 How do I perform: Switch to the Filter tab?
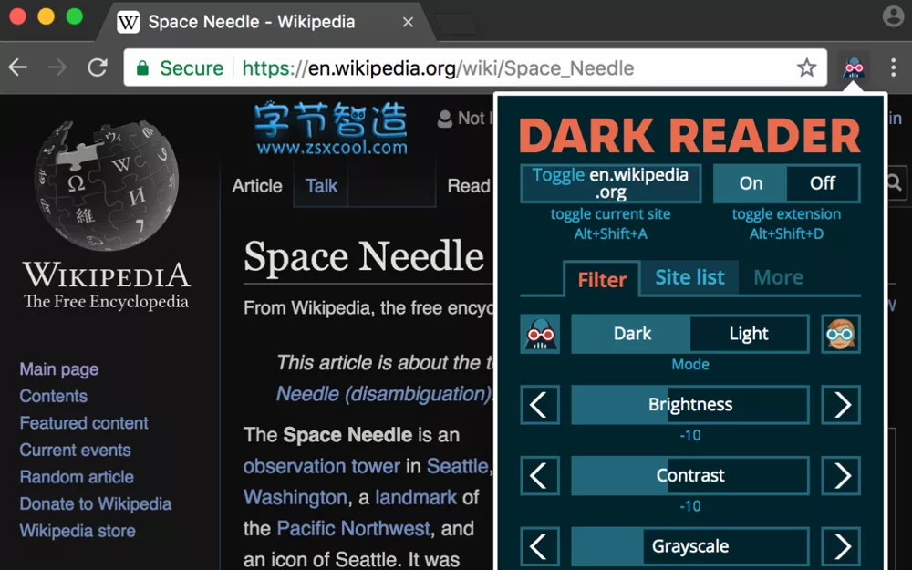pos(602,280)
